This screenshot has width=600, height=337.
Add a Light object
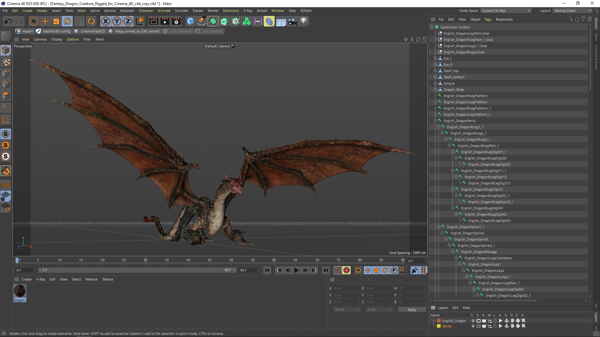point(304,21)
